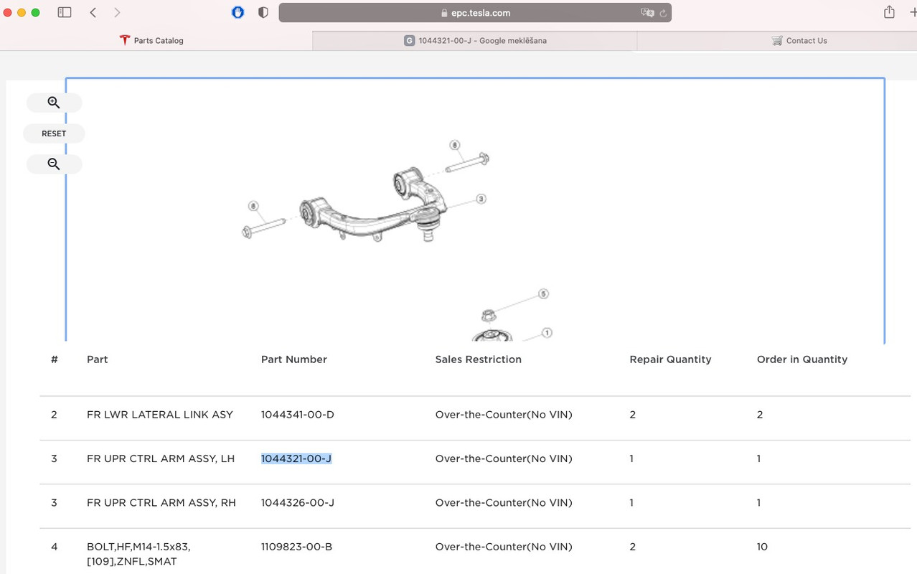Click the Tesla logo on Parts Catalog tab
The width and height of the screenshot is (917, 574).
click(x=125, y=41)
